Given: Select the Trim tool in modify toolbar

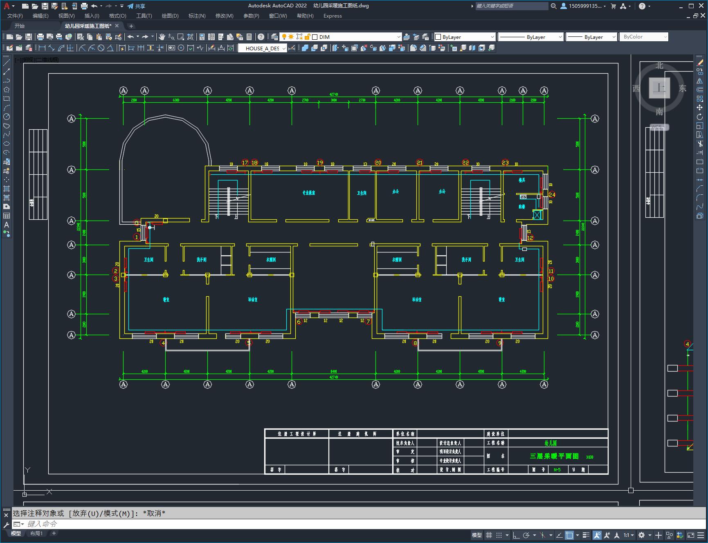Looking at the screenshot, I should pos(700,144).
